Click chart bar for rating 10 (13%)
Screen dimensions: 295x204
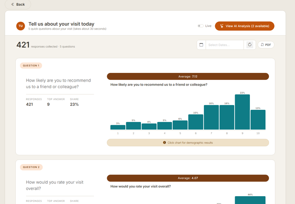pyautogui.click(x=258, y=120)
